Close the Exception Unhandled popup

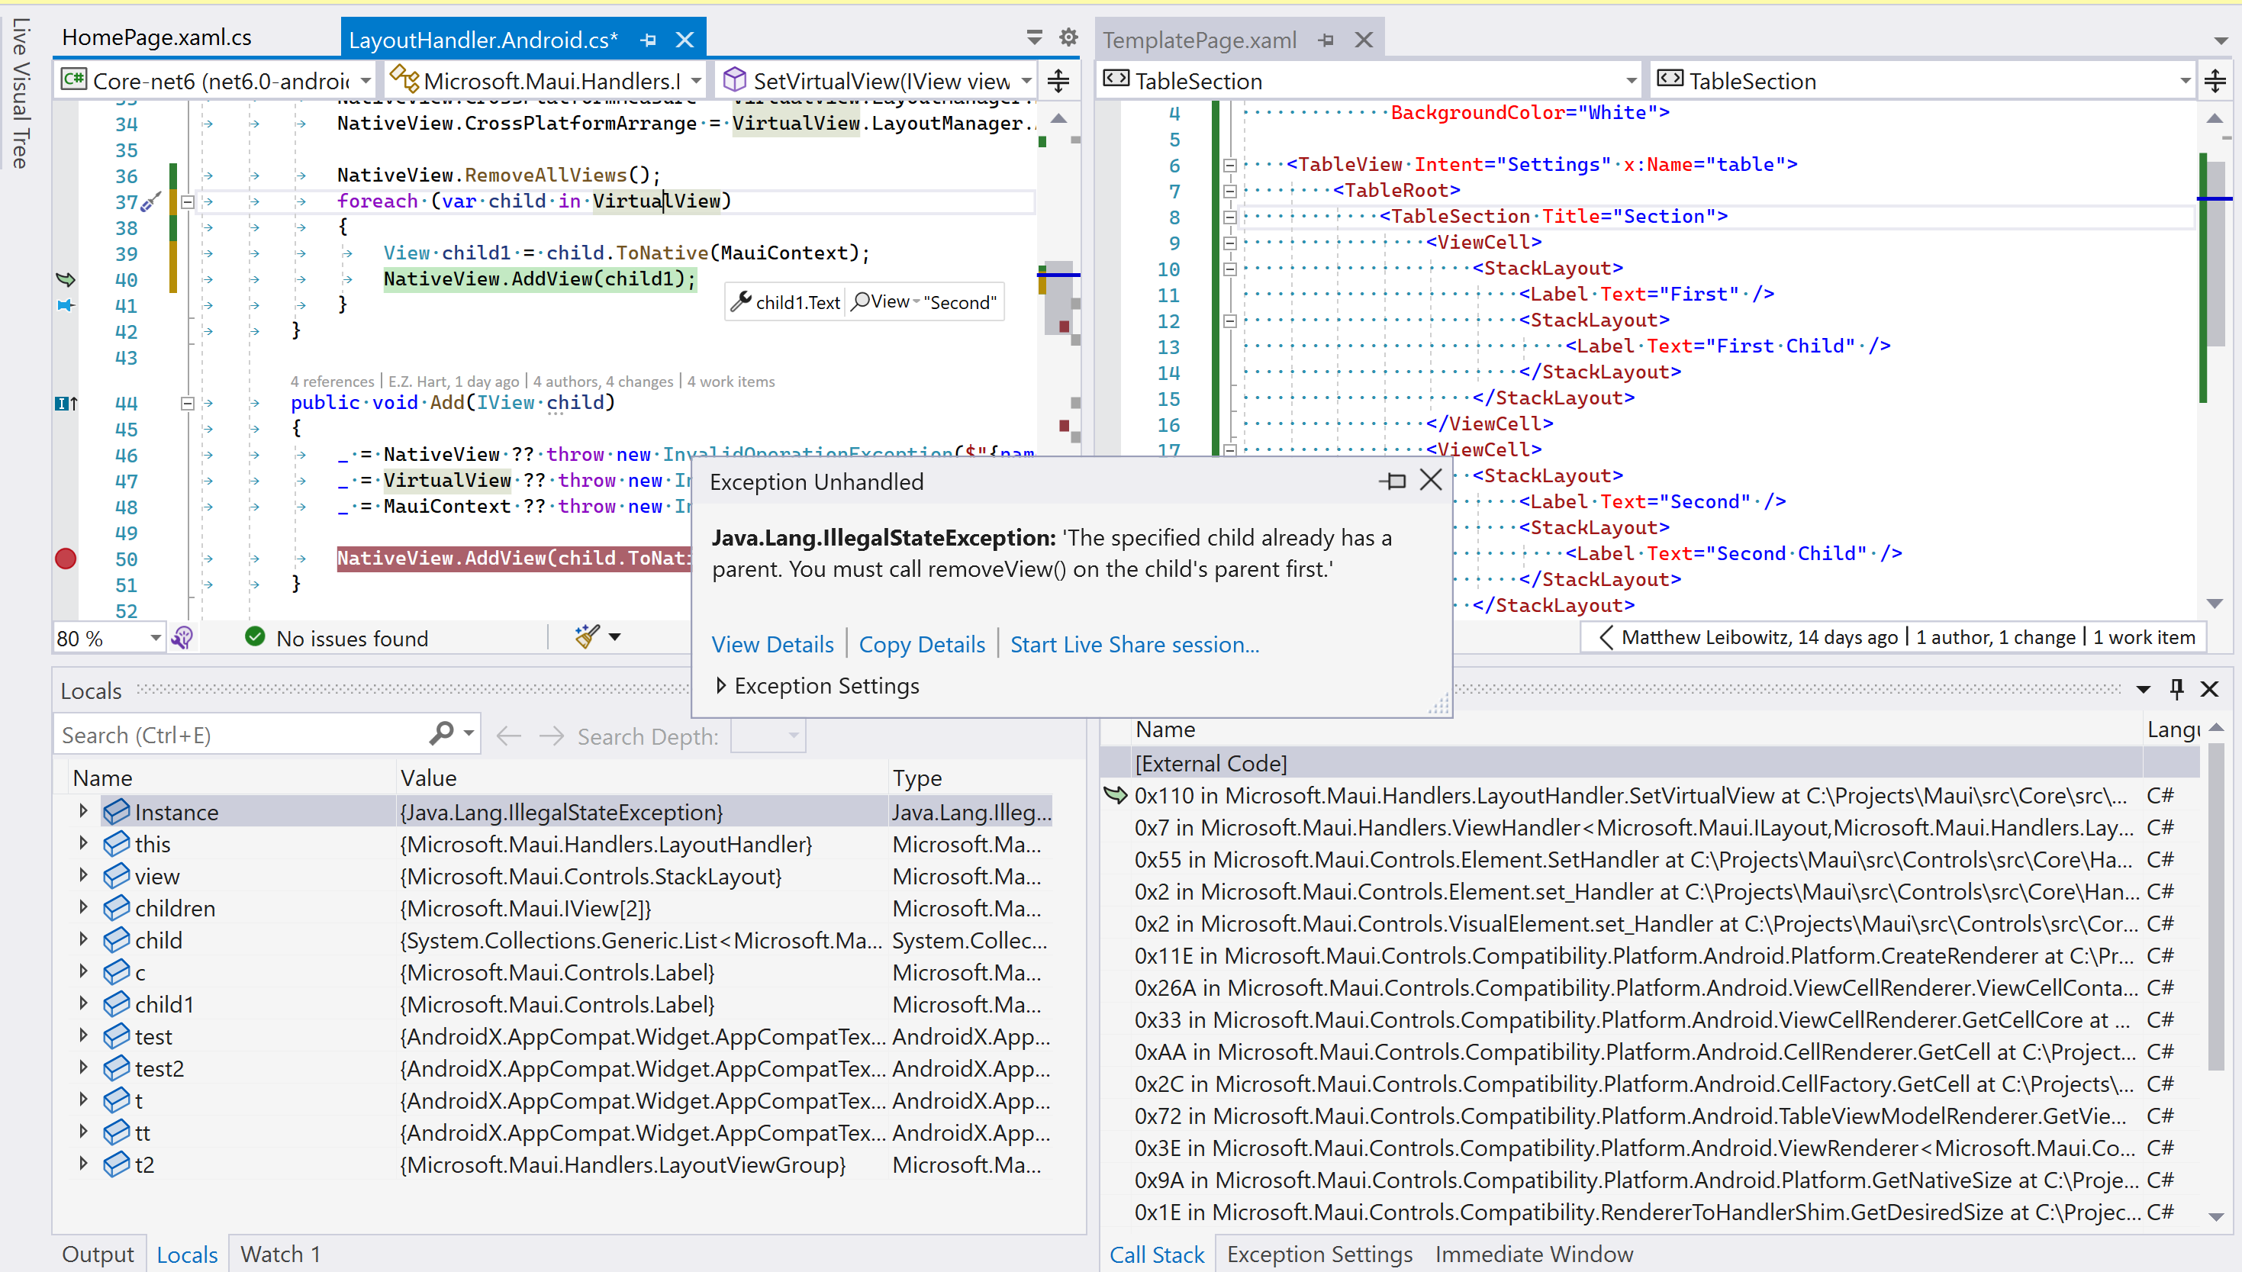click(x=1431, y=480)
